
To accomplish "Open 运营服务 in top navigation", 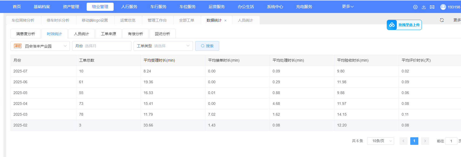I will click(216, 7).
